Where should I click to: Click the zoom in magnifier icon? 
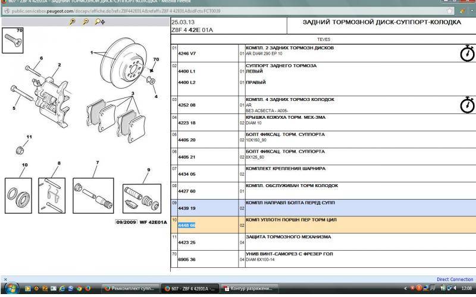73,22
